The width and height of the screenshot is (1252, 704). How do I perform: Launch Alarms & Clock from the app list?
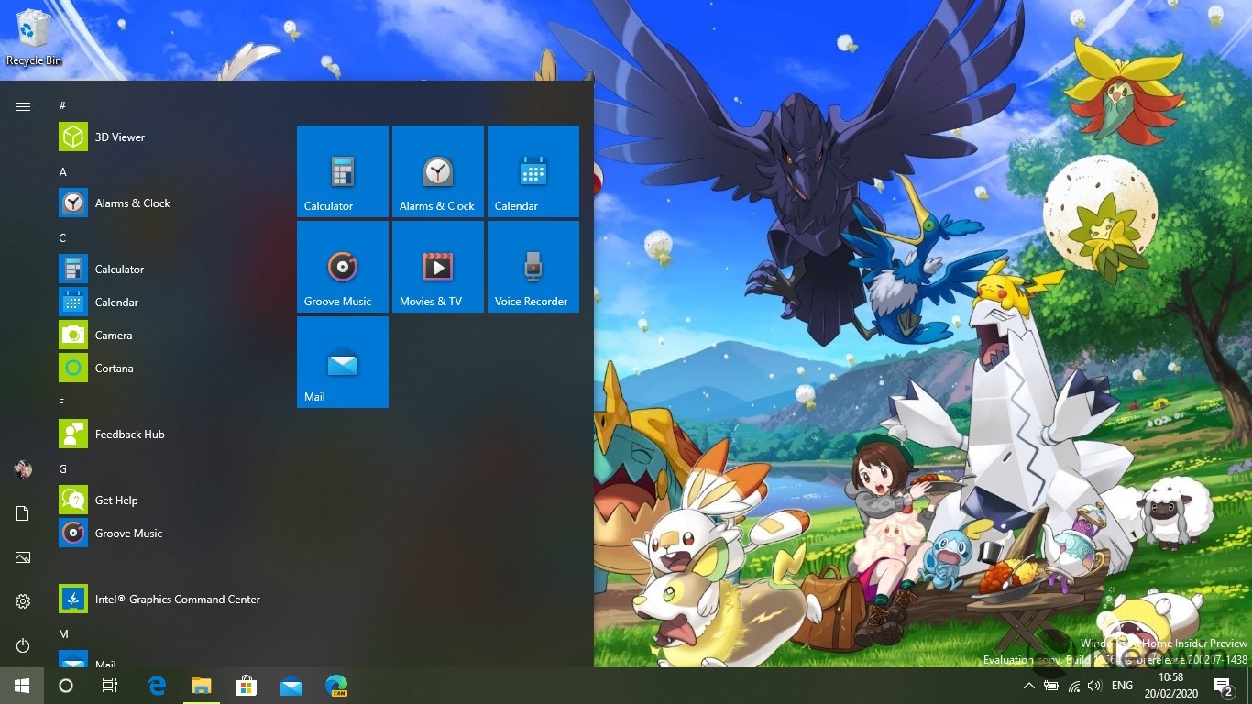pyautogui.click(x=165, y=203)
